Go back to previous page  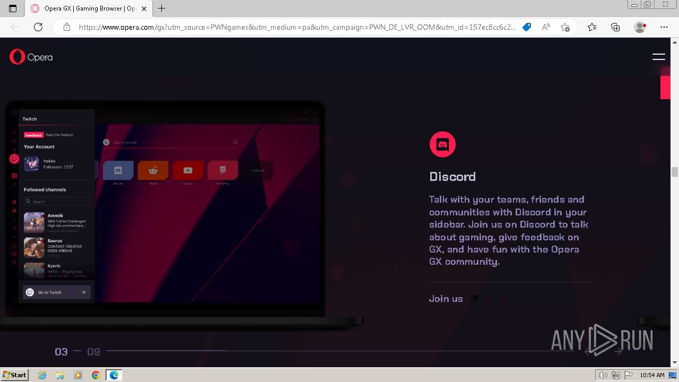click(x=15, y=27)
